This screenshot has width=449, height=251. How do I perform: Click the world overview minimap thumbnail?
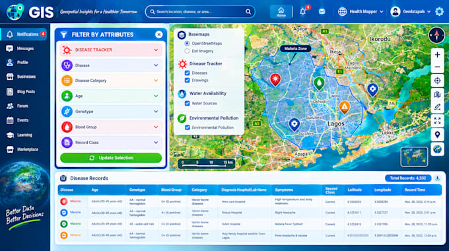(415, 157)
